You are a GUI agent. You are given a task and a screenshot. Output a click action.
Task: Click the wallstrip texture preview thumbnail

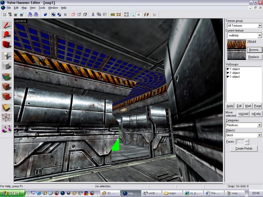236,50
